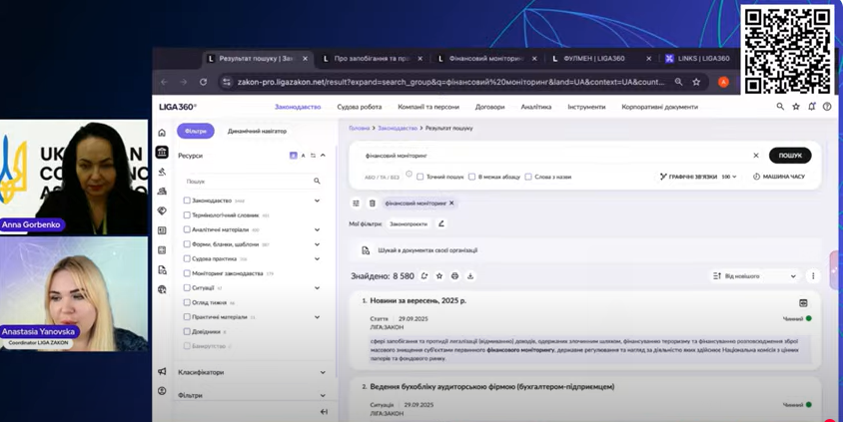Switch to the Динамічний навігатор tab

pyautogui.click(x=257, y=131)
